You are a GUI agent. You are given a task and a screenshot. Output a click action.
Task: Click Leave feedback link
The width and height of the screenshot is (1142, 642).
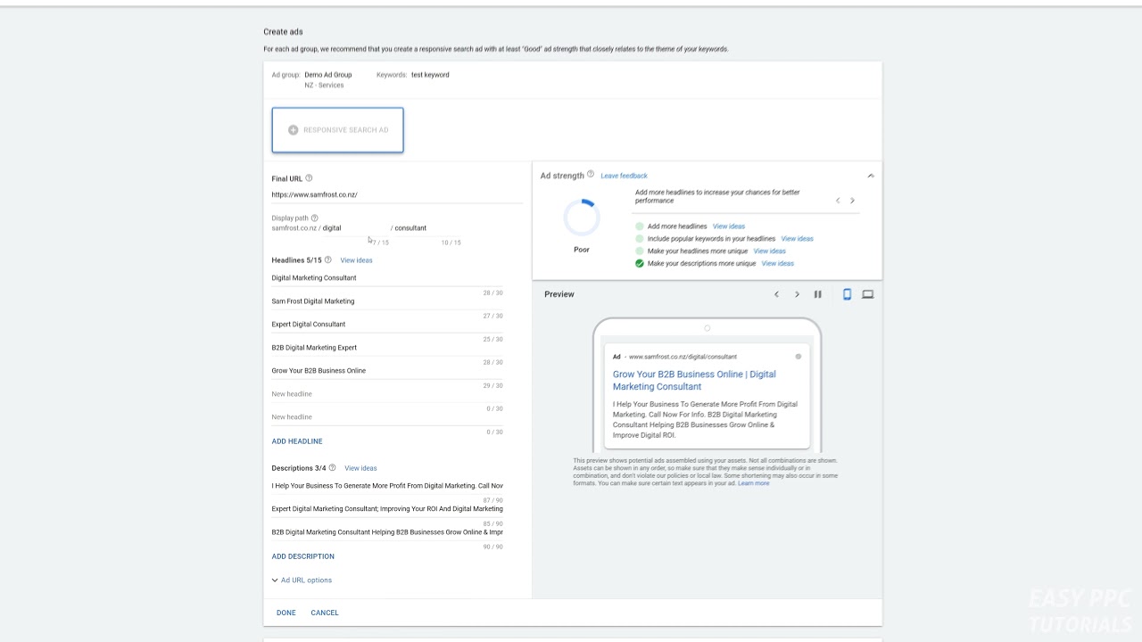point(625,176)
